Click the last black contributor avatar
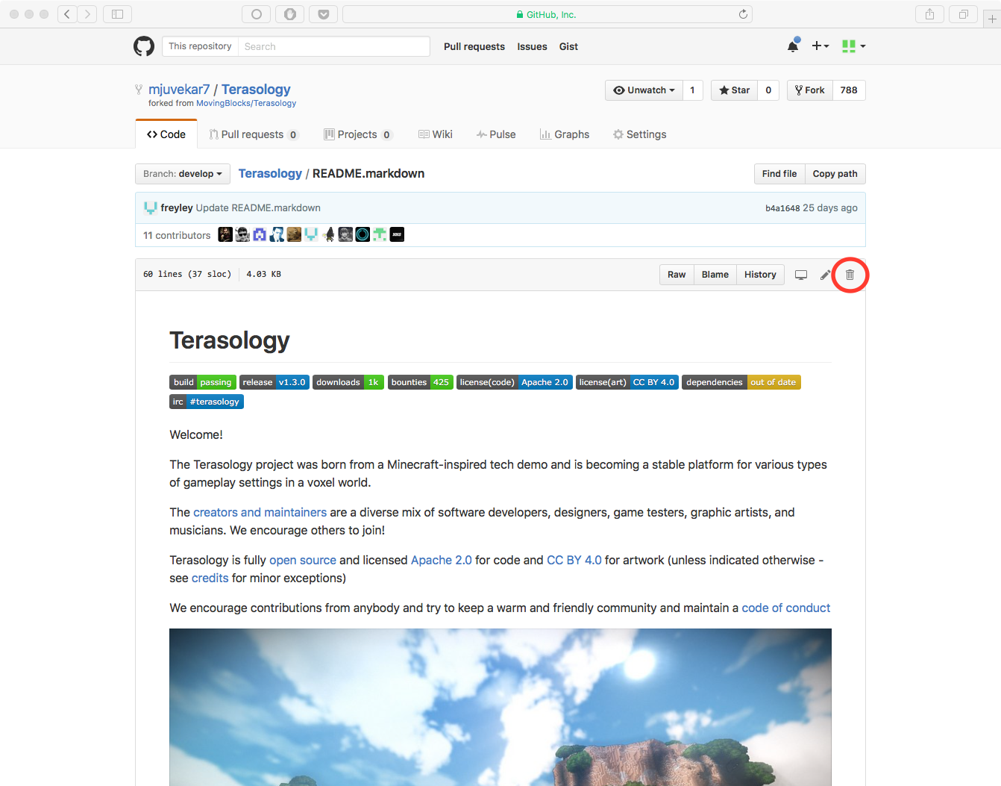 [397, 234]
